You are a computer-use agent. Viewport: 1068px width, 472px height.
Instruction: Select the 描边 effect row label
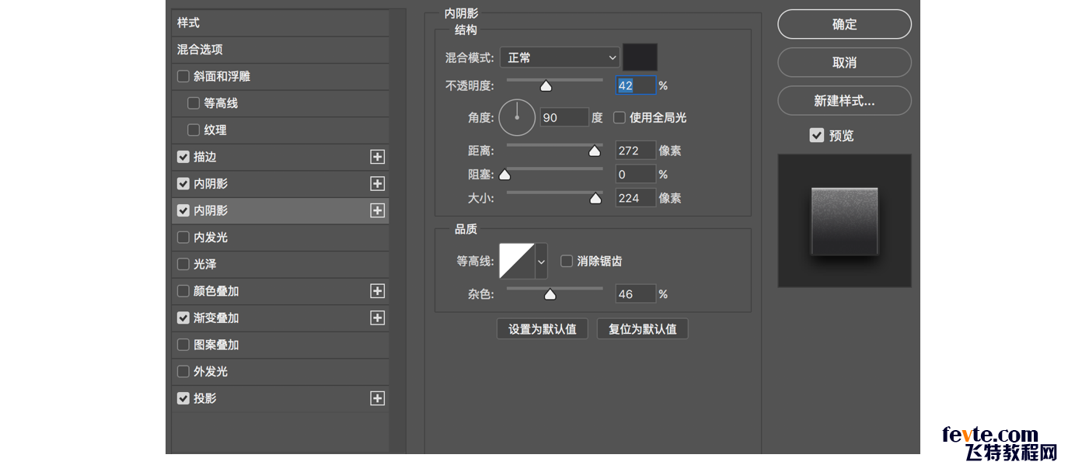pos(205,157)
